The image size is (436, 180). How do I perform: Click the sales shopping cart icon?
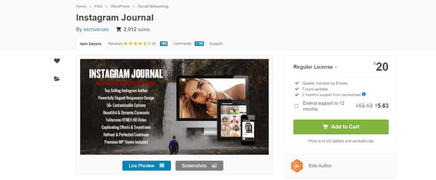point(118,29)
